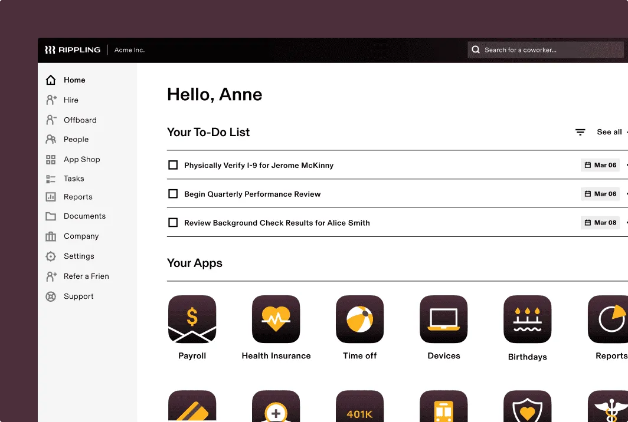This screenshot has height=422, width=628.
Task: Select the Time off beach ball icon
Action: click(x=359, y=319)
